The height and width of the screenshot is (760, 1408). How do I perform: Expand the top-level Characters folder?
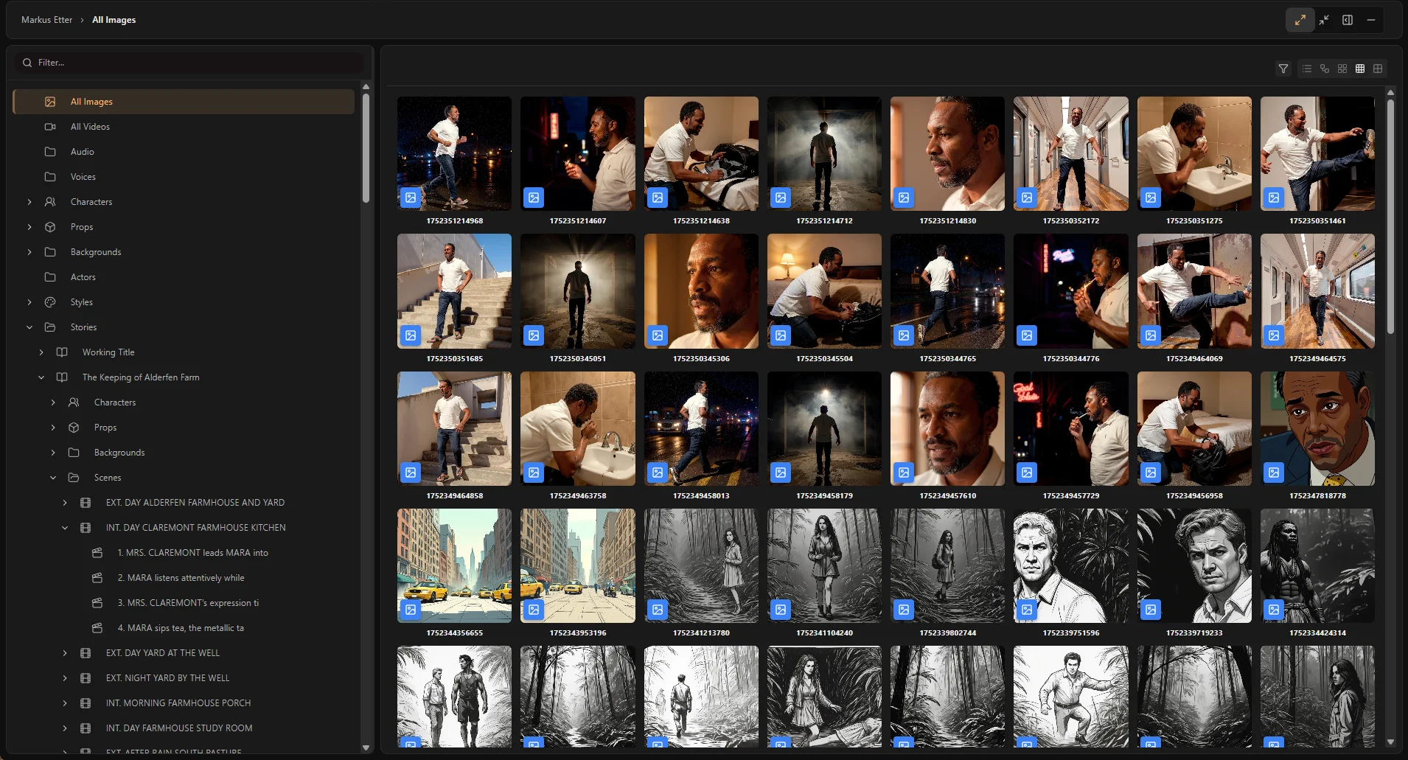[29, 202]
